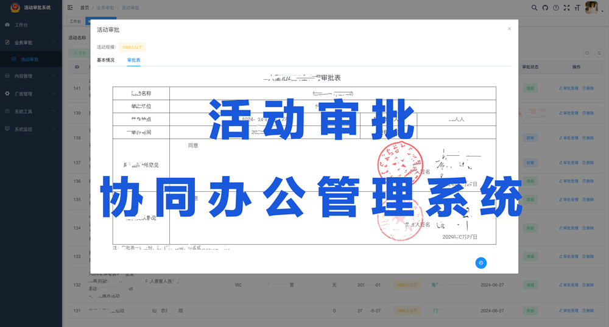The height and width of the screenshot is (327, 609).
Task: Expand the 内容管理 sidebar menu
Action: [x=30, y=76]
